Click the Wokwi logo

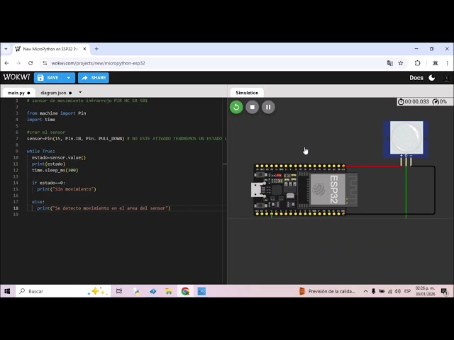16,77
